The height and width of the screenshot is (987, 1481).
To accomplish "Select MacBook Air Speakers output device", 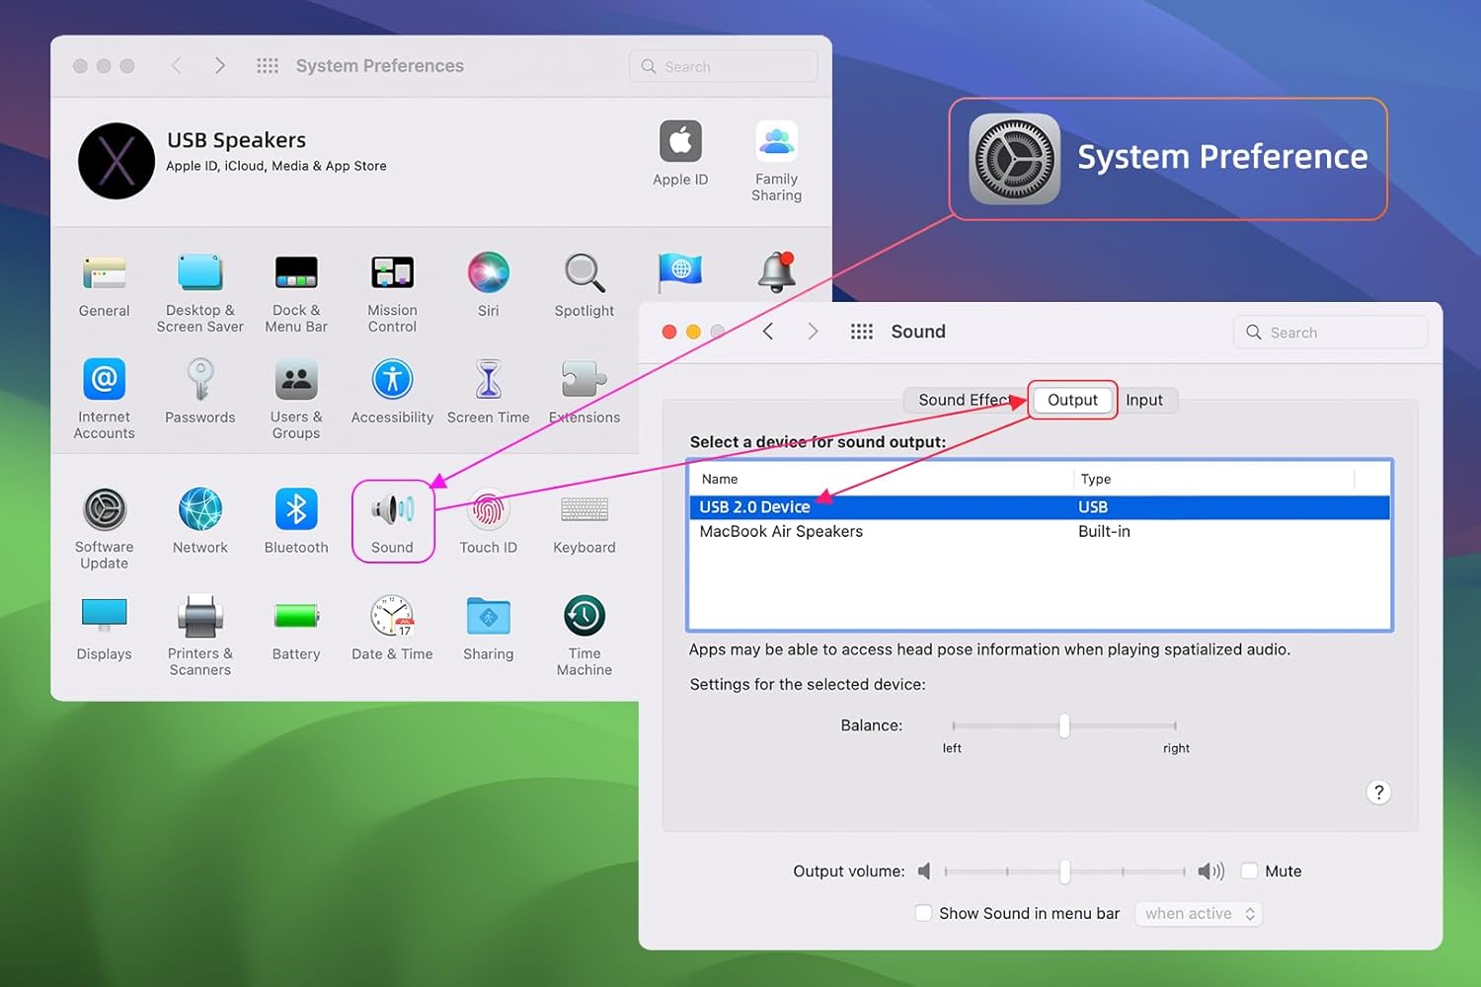I will [781, 531].
